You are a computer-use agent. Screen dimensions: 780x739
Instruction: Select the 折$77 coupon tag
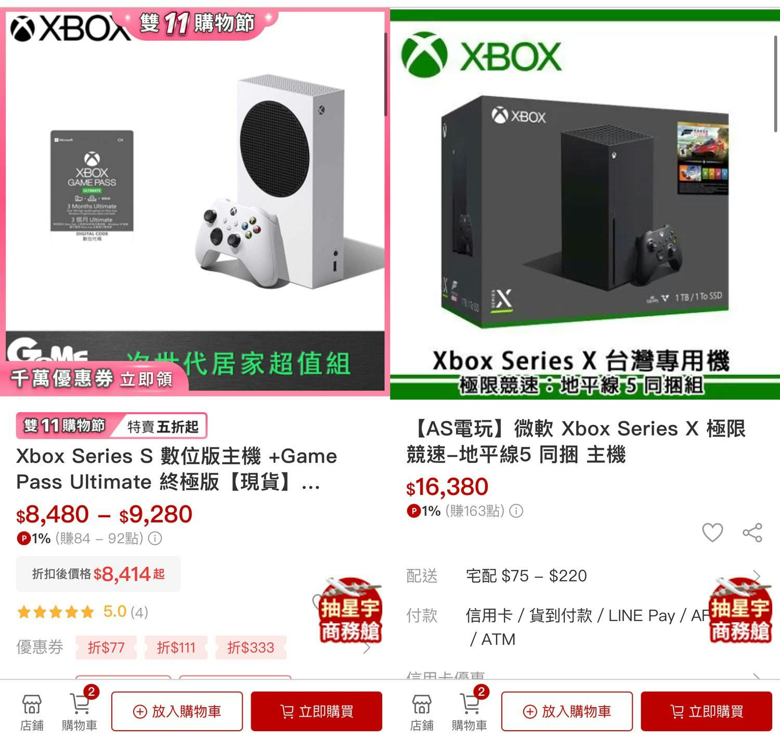click(106, 647)
